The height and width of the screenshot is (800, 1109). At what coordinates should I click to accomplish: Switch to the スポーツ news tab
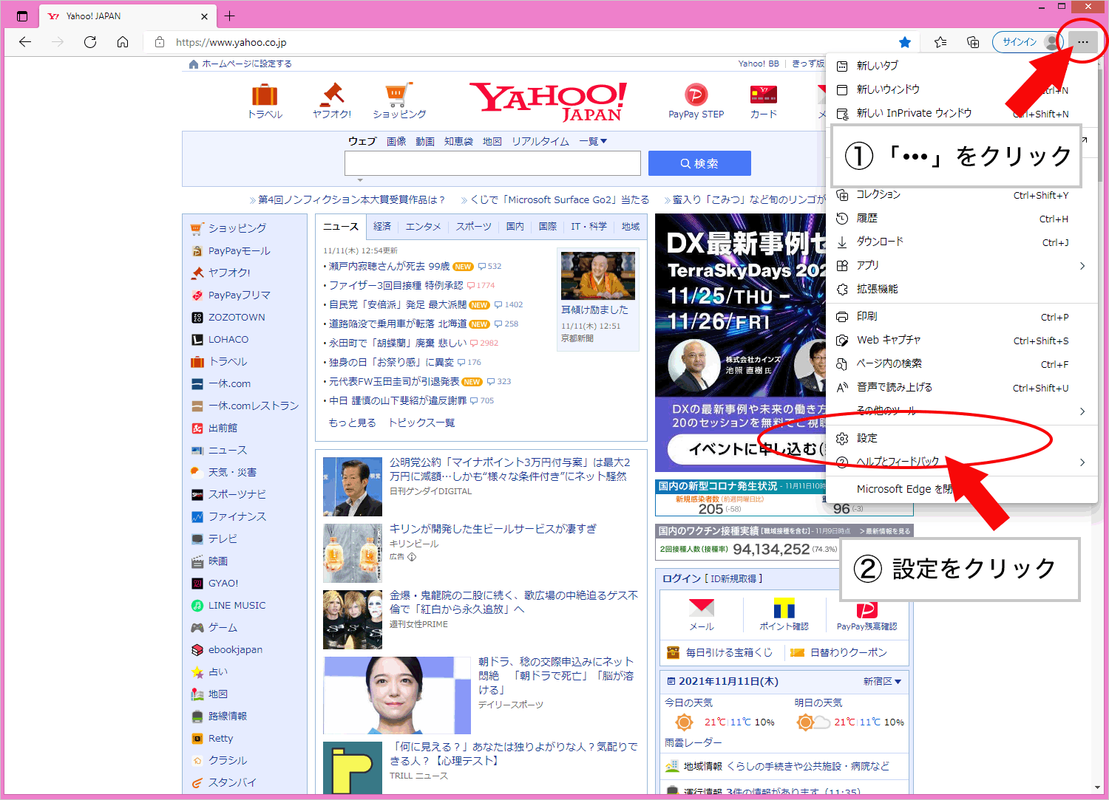(473, 227)
